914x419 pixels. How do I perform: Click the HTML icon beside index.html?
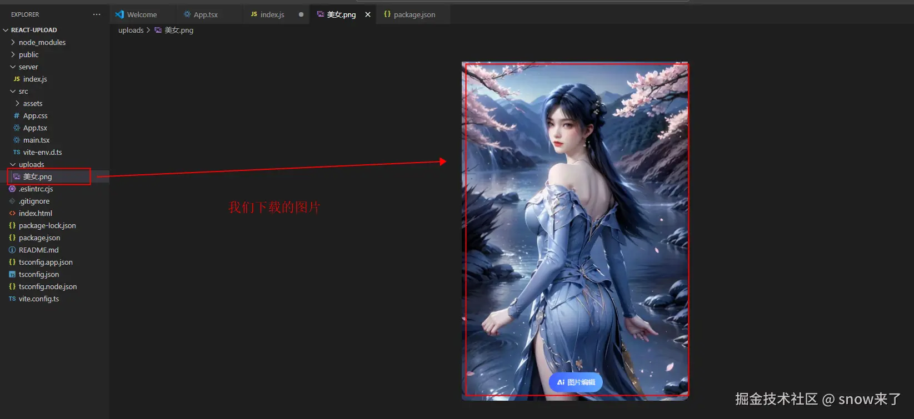(12, 213)
